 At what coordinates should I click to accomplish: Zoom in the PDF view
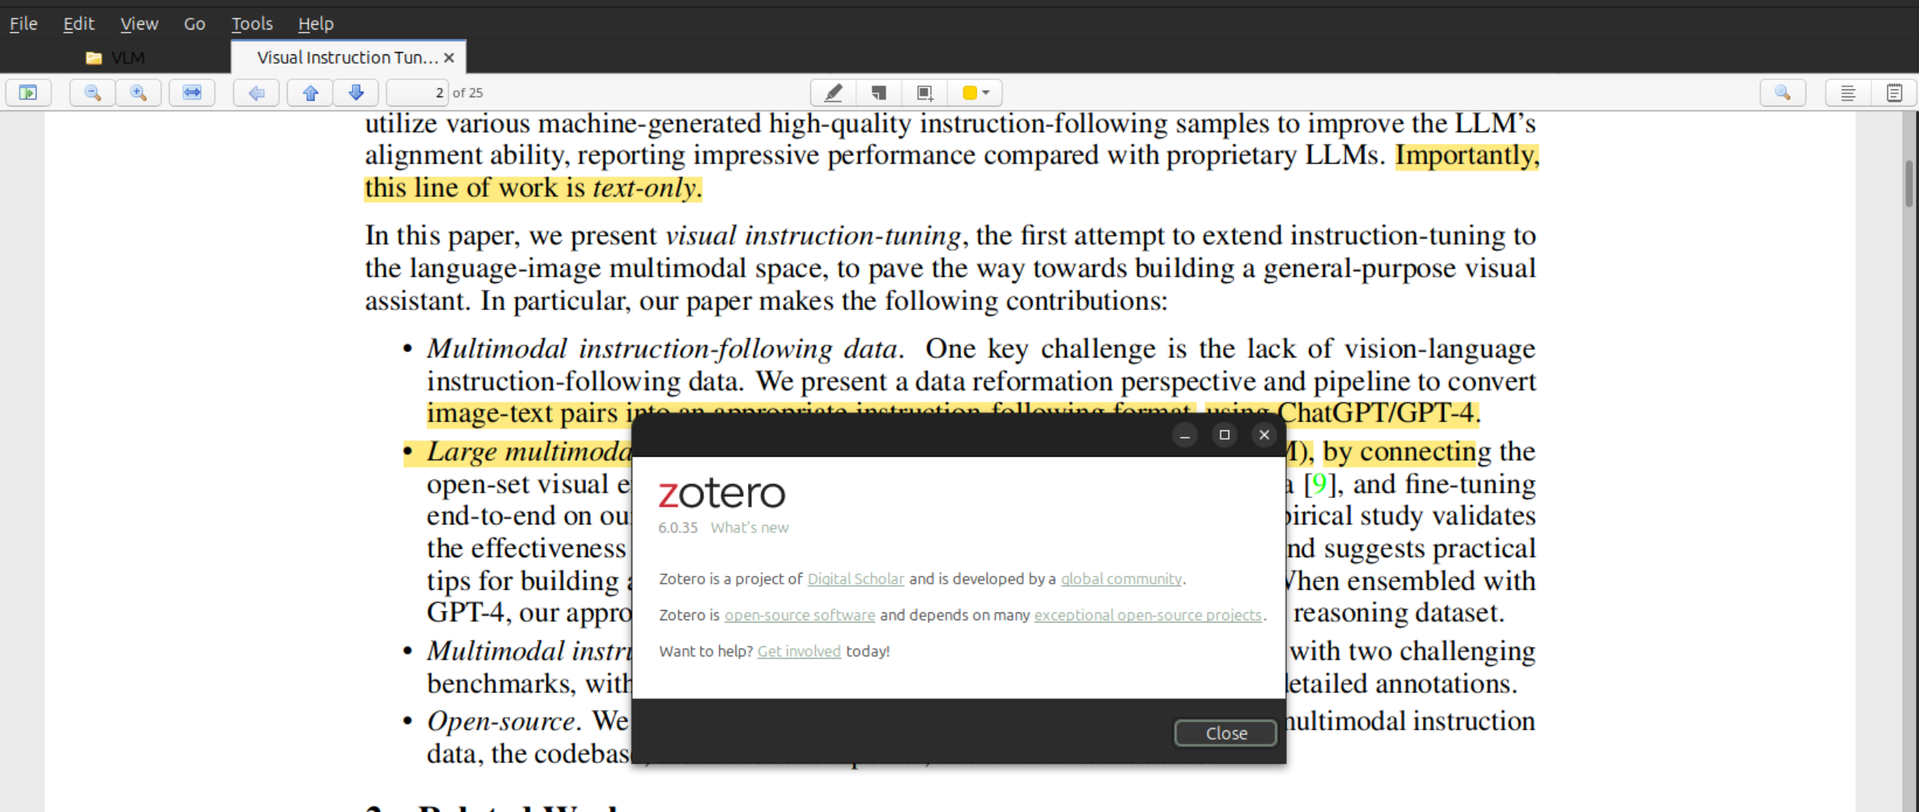pos(138,93)
